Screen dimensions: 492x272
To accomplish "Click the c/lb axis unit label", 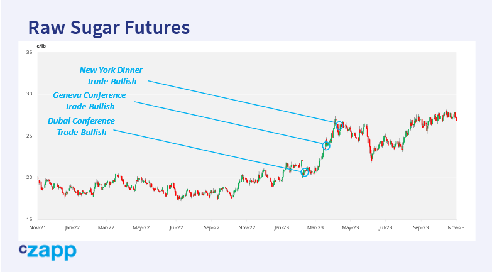I will (41, 46).
